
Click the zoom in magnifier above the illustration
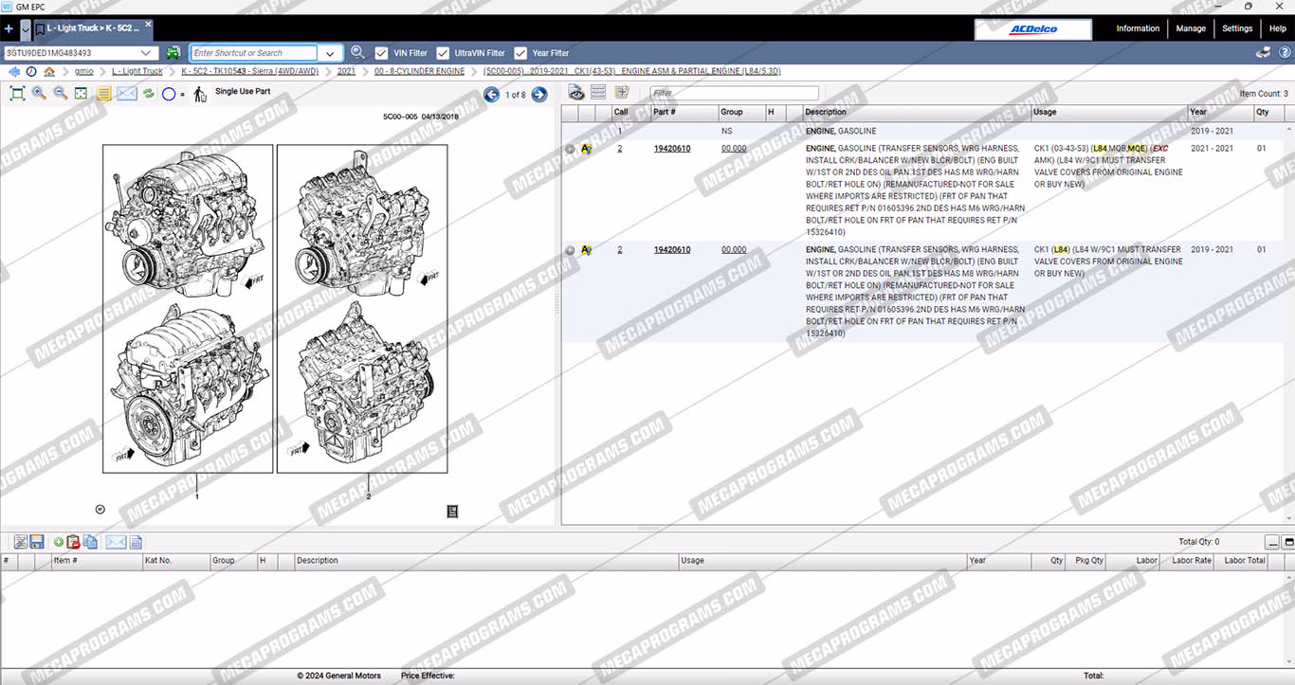39,93
